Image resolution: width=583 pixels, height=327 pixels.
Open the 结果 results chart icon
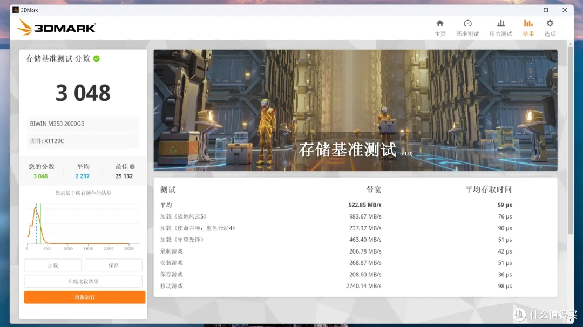(528, 23)
